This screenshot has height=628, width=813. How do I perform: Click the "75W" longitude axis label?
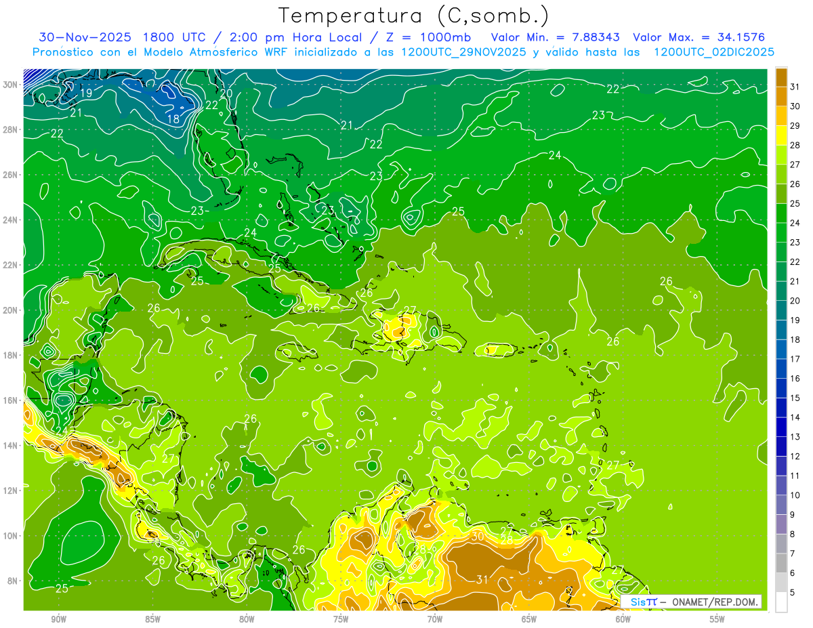341,619
